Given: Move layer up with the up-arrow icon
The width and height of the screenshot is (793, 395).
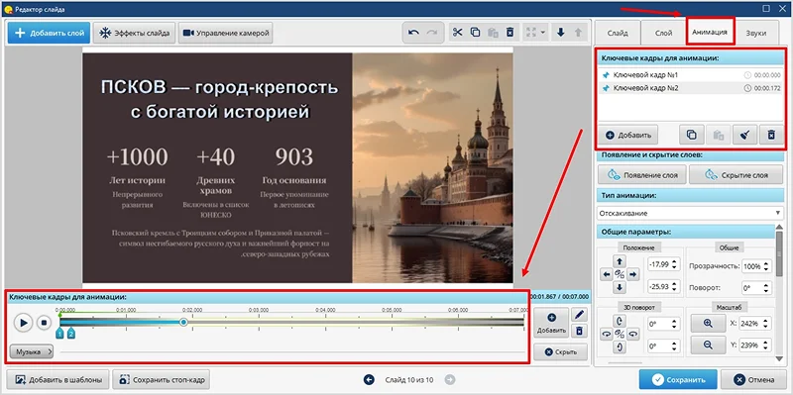Looking at the screenshot, I should 578,33.
